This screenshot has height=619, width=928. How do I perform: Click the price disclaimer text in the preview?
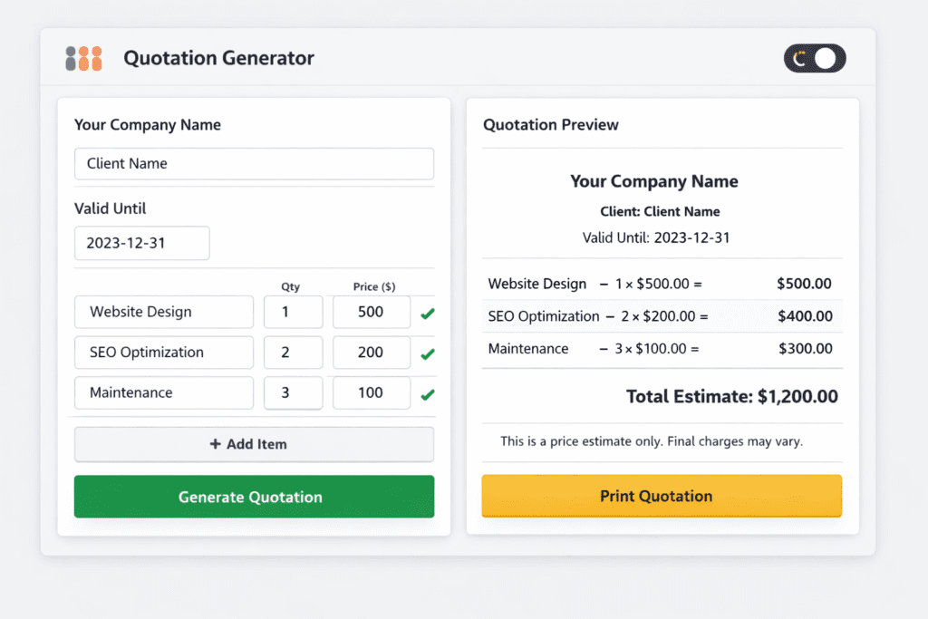coord(662,441)
